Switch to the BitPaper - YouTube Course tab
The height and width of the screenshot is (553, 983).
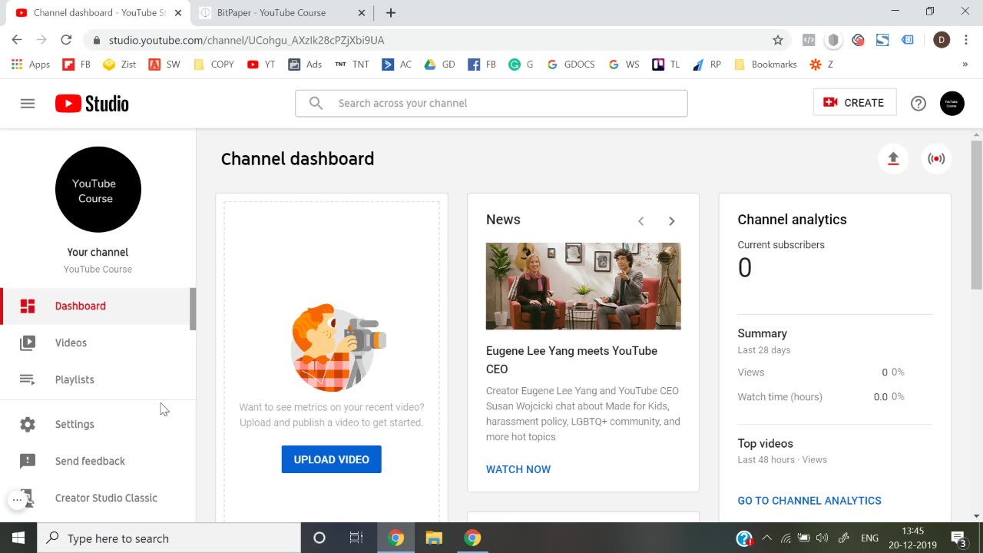280,12
